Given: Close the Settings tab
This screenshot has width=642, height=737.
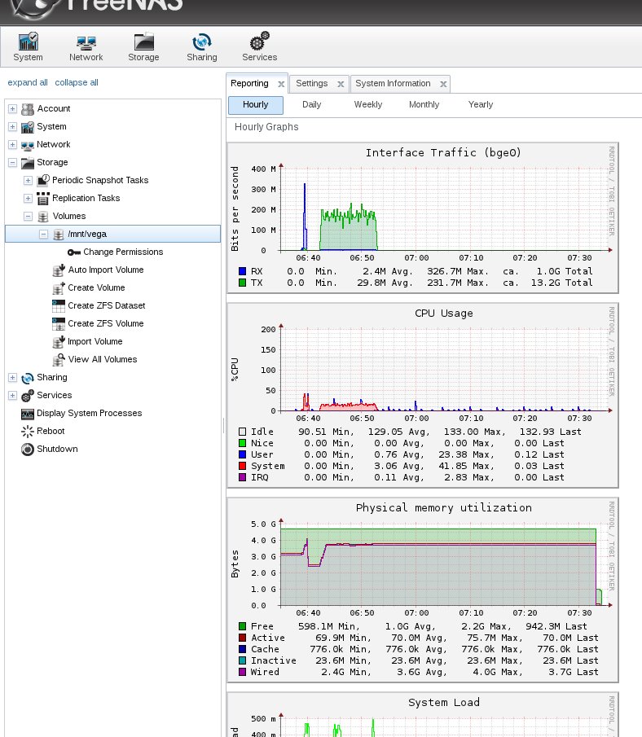Looking at the screenshot, I should click(341, 84).
